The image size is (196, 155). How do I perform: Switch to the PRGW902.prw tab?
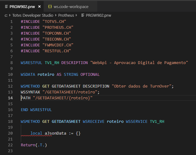pyautogui.click(x=22, y=6)
